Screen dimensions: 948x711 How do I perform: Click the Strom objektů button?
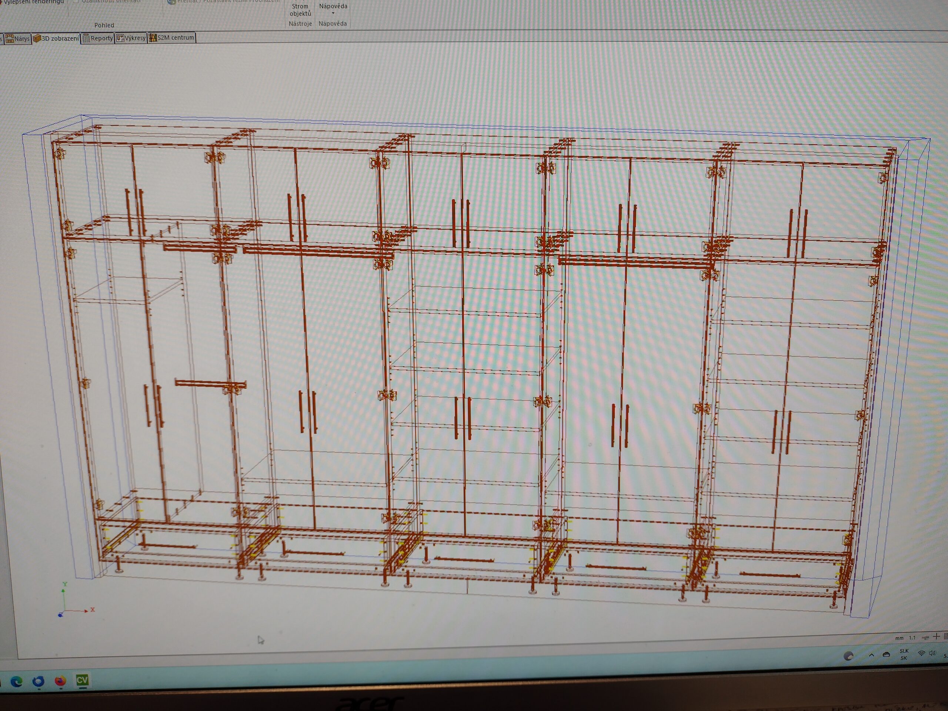pos(300,10)
